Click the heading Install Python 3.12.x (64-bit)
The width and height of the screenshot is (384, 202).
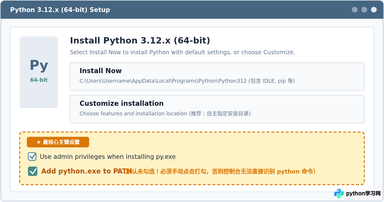coord(140,40)
